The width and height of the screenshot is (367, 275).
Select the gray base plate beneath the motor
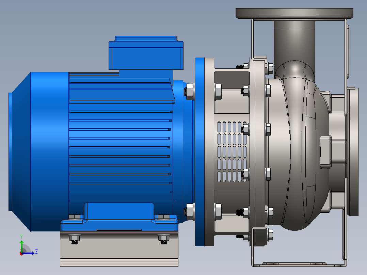click(x=119, y=248)
